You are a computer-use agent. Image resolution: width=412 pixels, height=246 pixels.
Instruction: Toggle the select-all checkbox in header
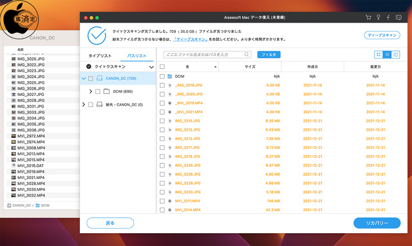[x=162, y=67]
